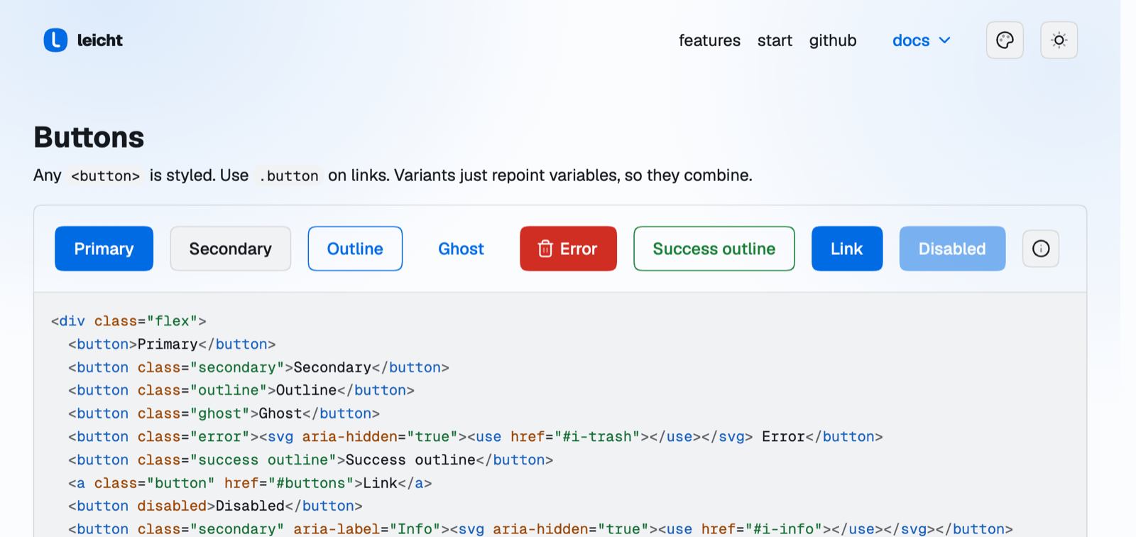Click the button disabled code line
Screen dimensions: 1136x537
(x=215, y=506)
